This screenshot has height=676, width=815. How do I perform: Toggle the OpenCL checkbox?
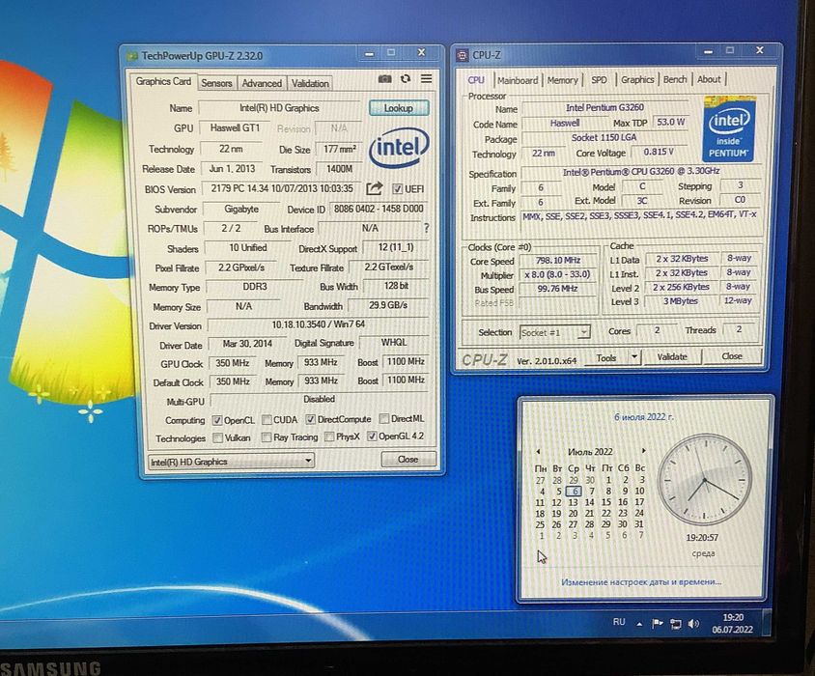pos(217,420)
